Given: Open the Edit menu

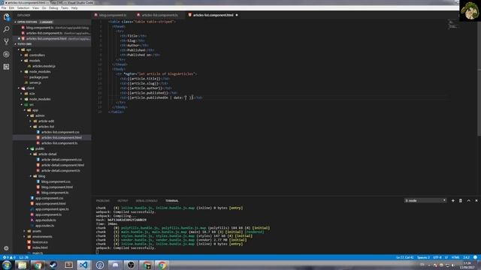Looking at the screenshot, I should [x=12, y=8].
